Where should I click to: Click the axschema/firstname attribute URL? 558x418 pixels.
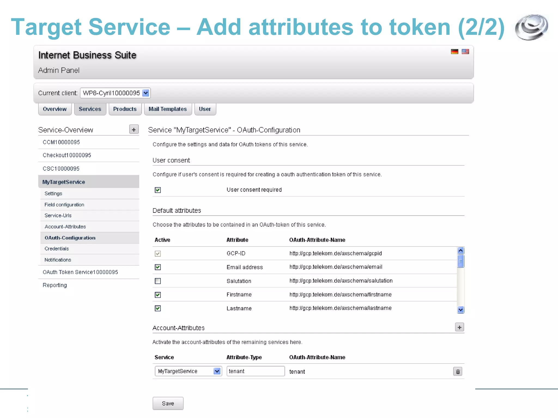coord(340,295)
